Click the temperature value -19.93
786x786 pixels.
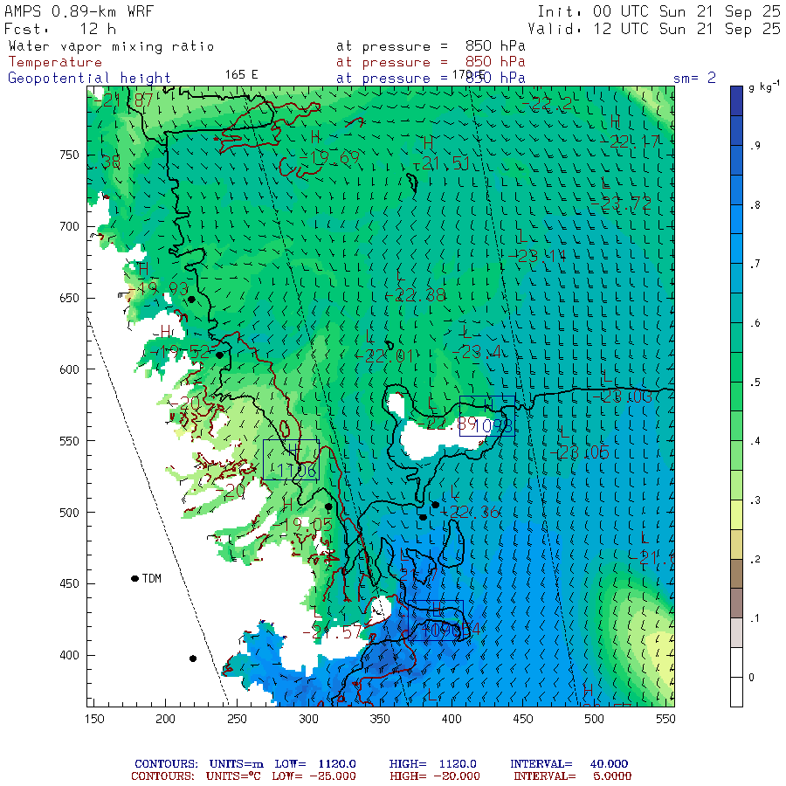click(158, 289)
